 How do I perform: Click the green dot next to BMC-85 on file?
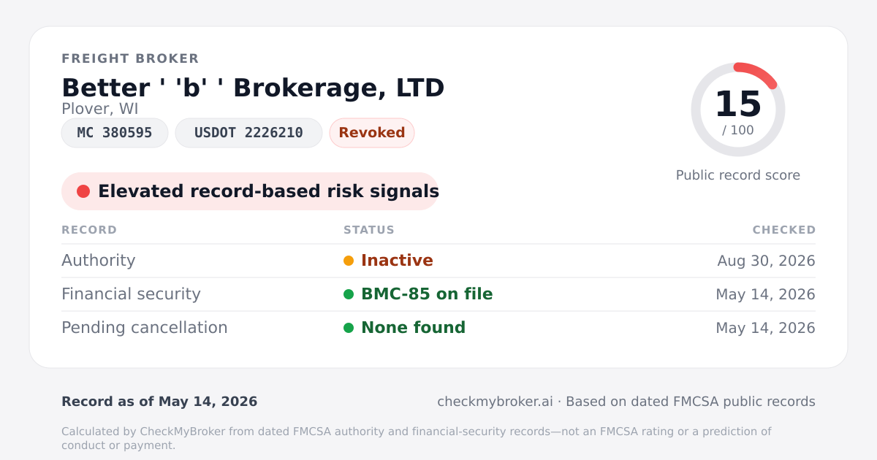pos(349,294)
